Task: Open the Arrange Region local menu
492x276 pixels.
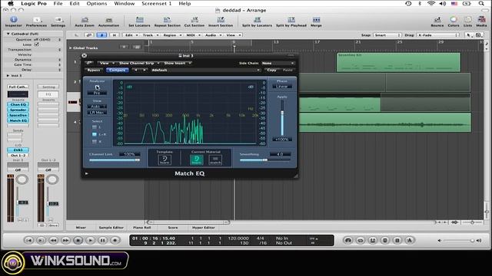Action: (x=172, y=35)
